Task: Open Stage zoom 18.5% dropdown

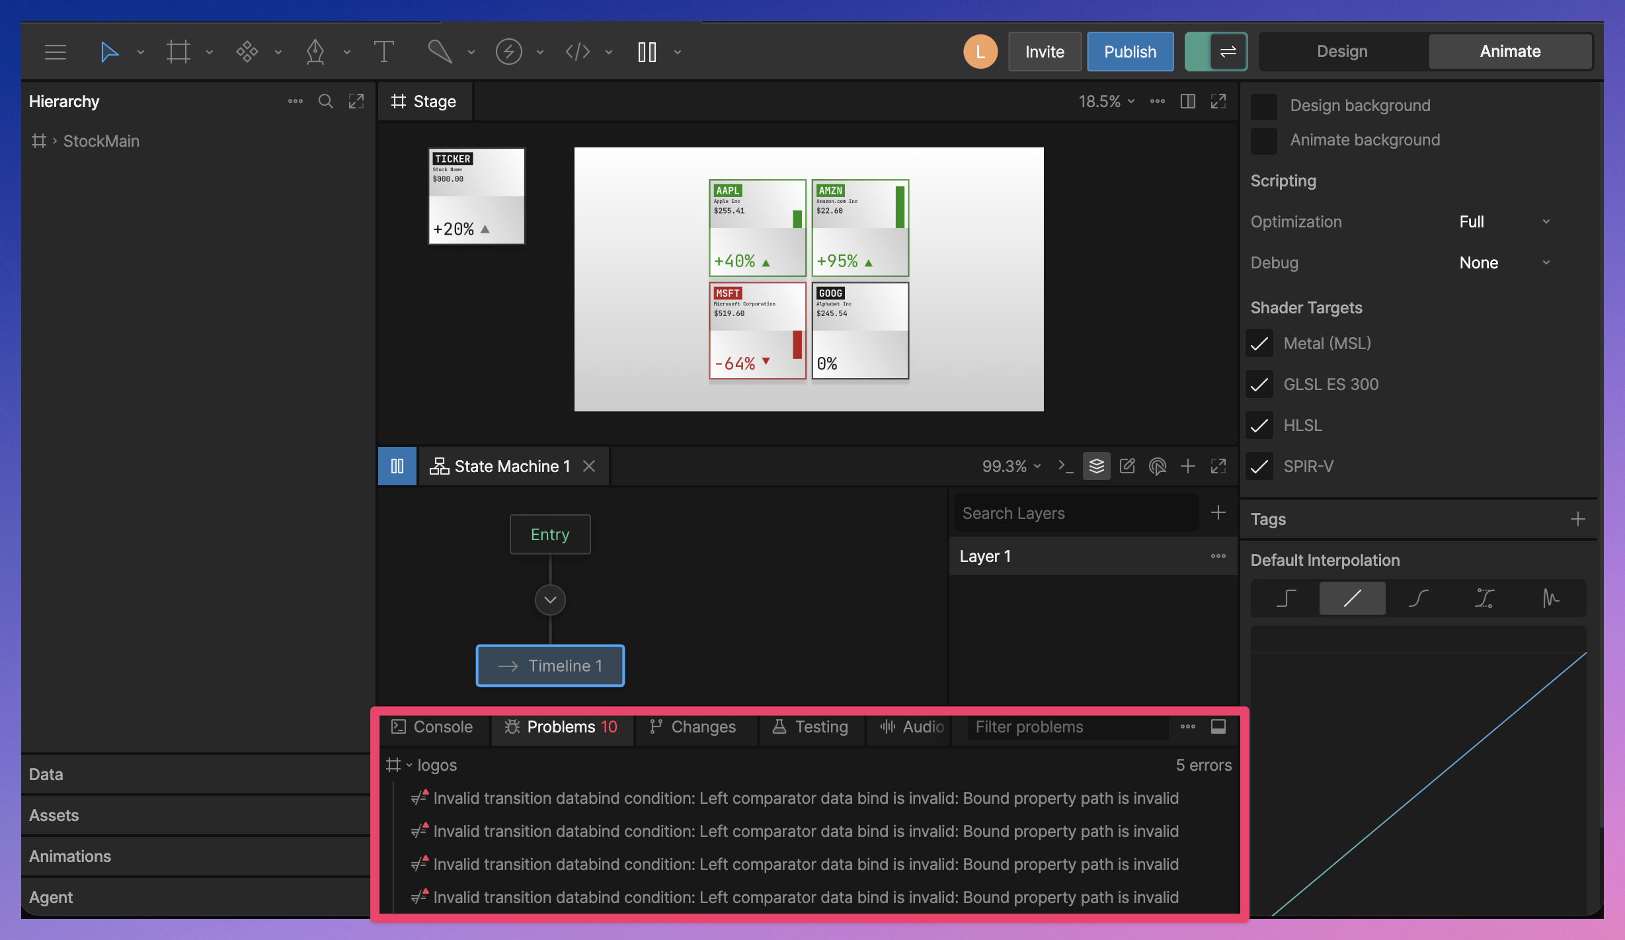Action: pos(1107,101)
